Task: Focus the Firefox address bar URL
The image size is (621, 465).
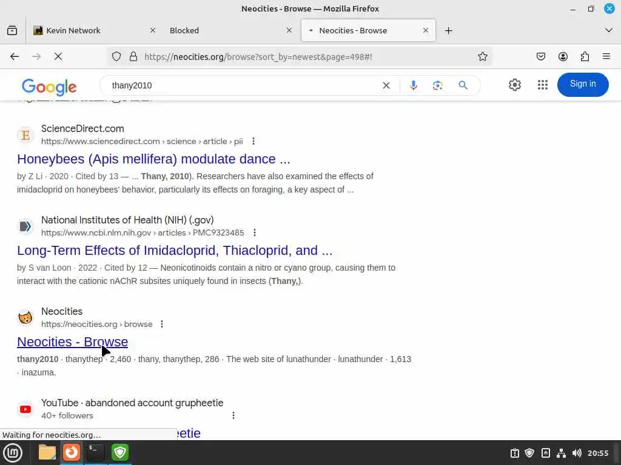Action: coord(258,56)
